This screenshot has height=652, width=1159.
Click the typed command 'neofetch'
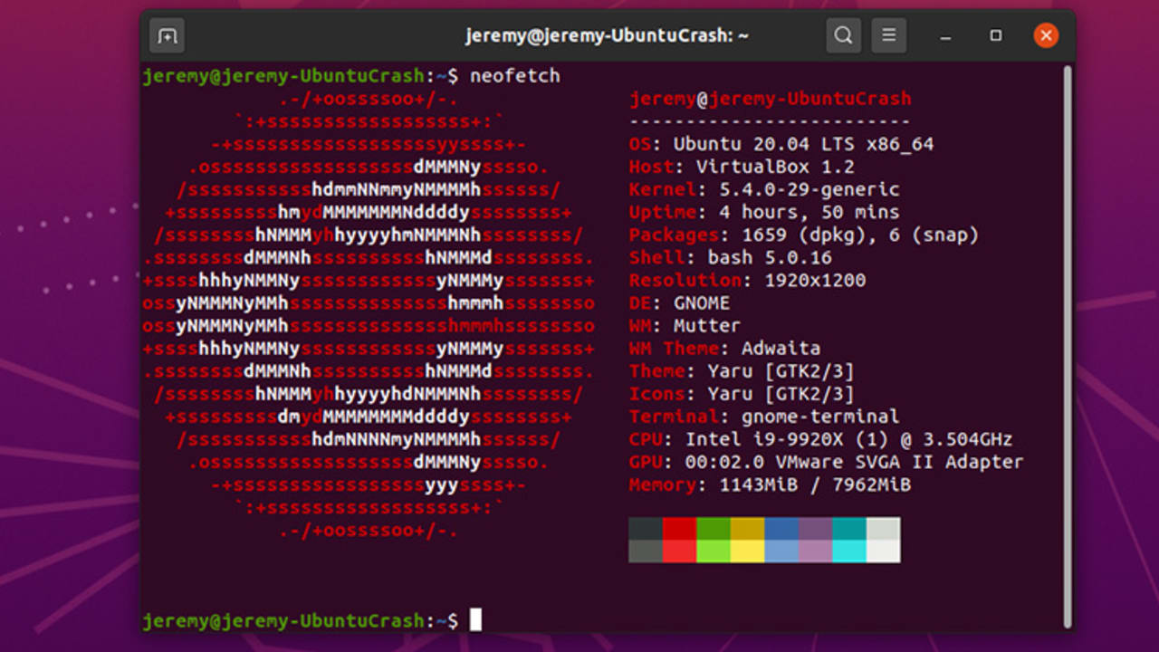[514, 76]
